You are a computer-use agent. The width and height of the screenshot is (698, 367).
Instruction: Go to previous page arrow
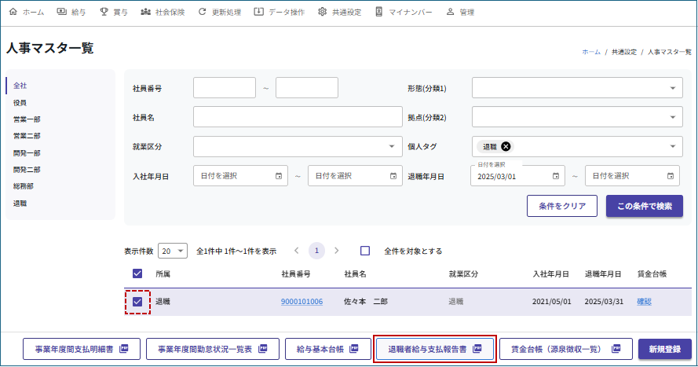coord(296,251)
